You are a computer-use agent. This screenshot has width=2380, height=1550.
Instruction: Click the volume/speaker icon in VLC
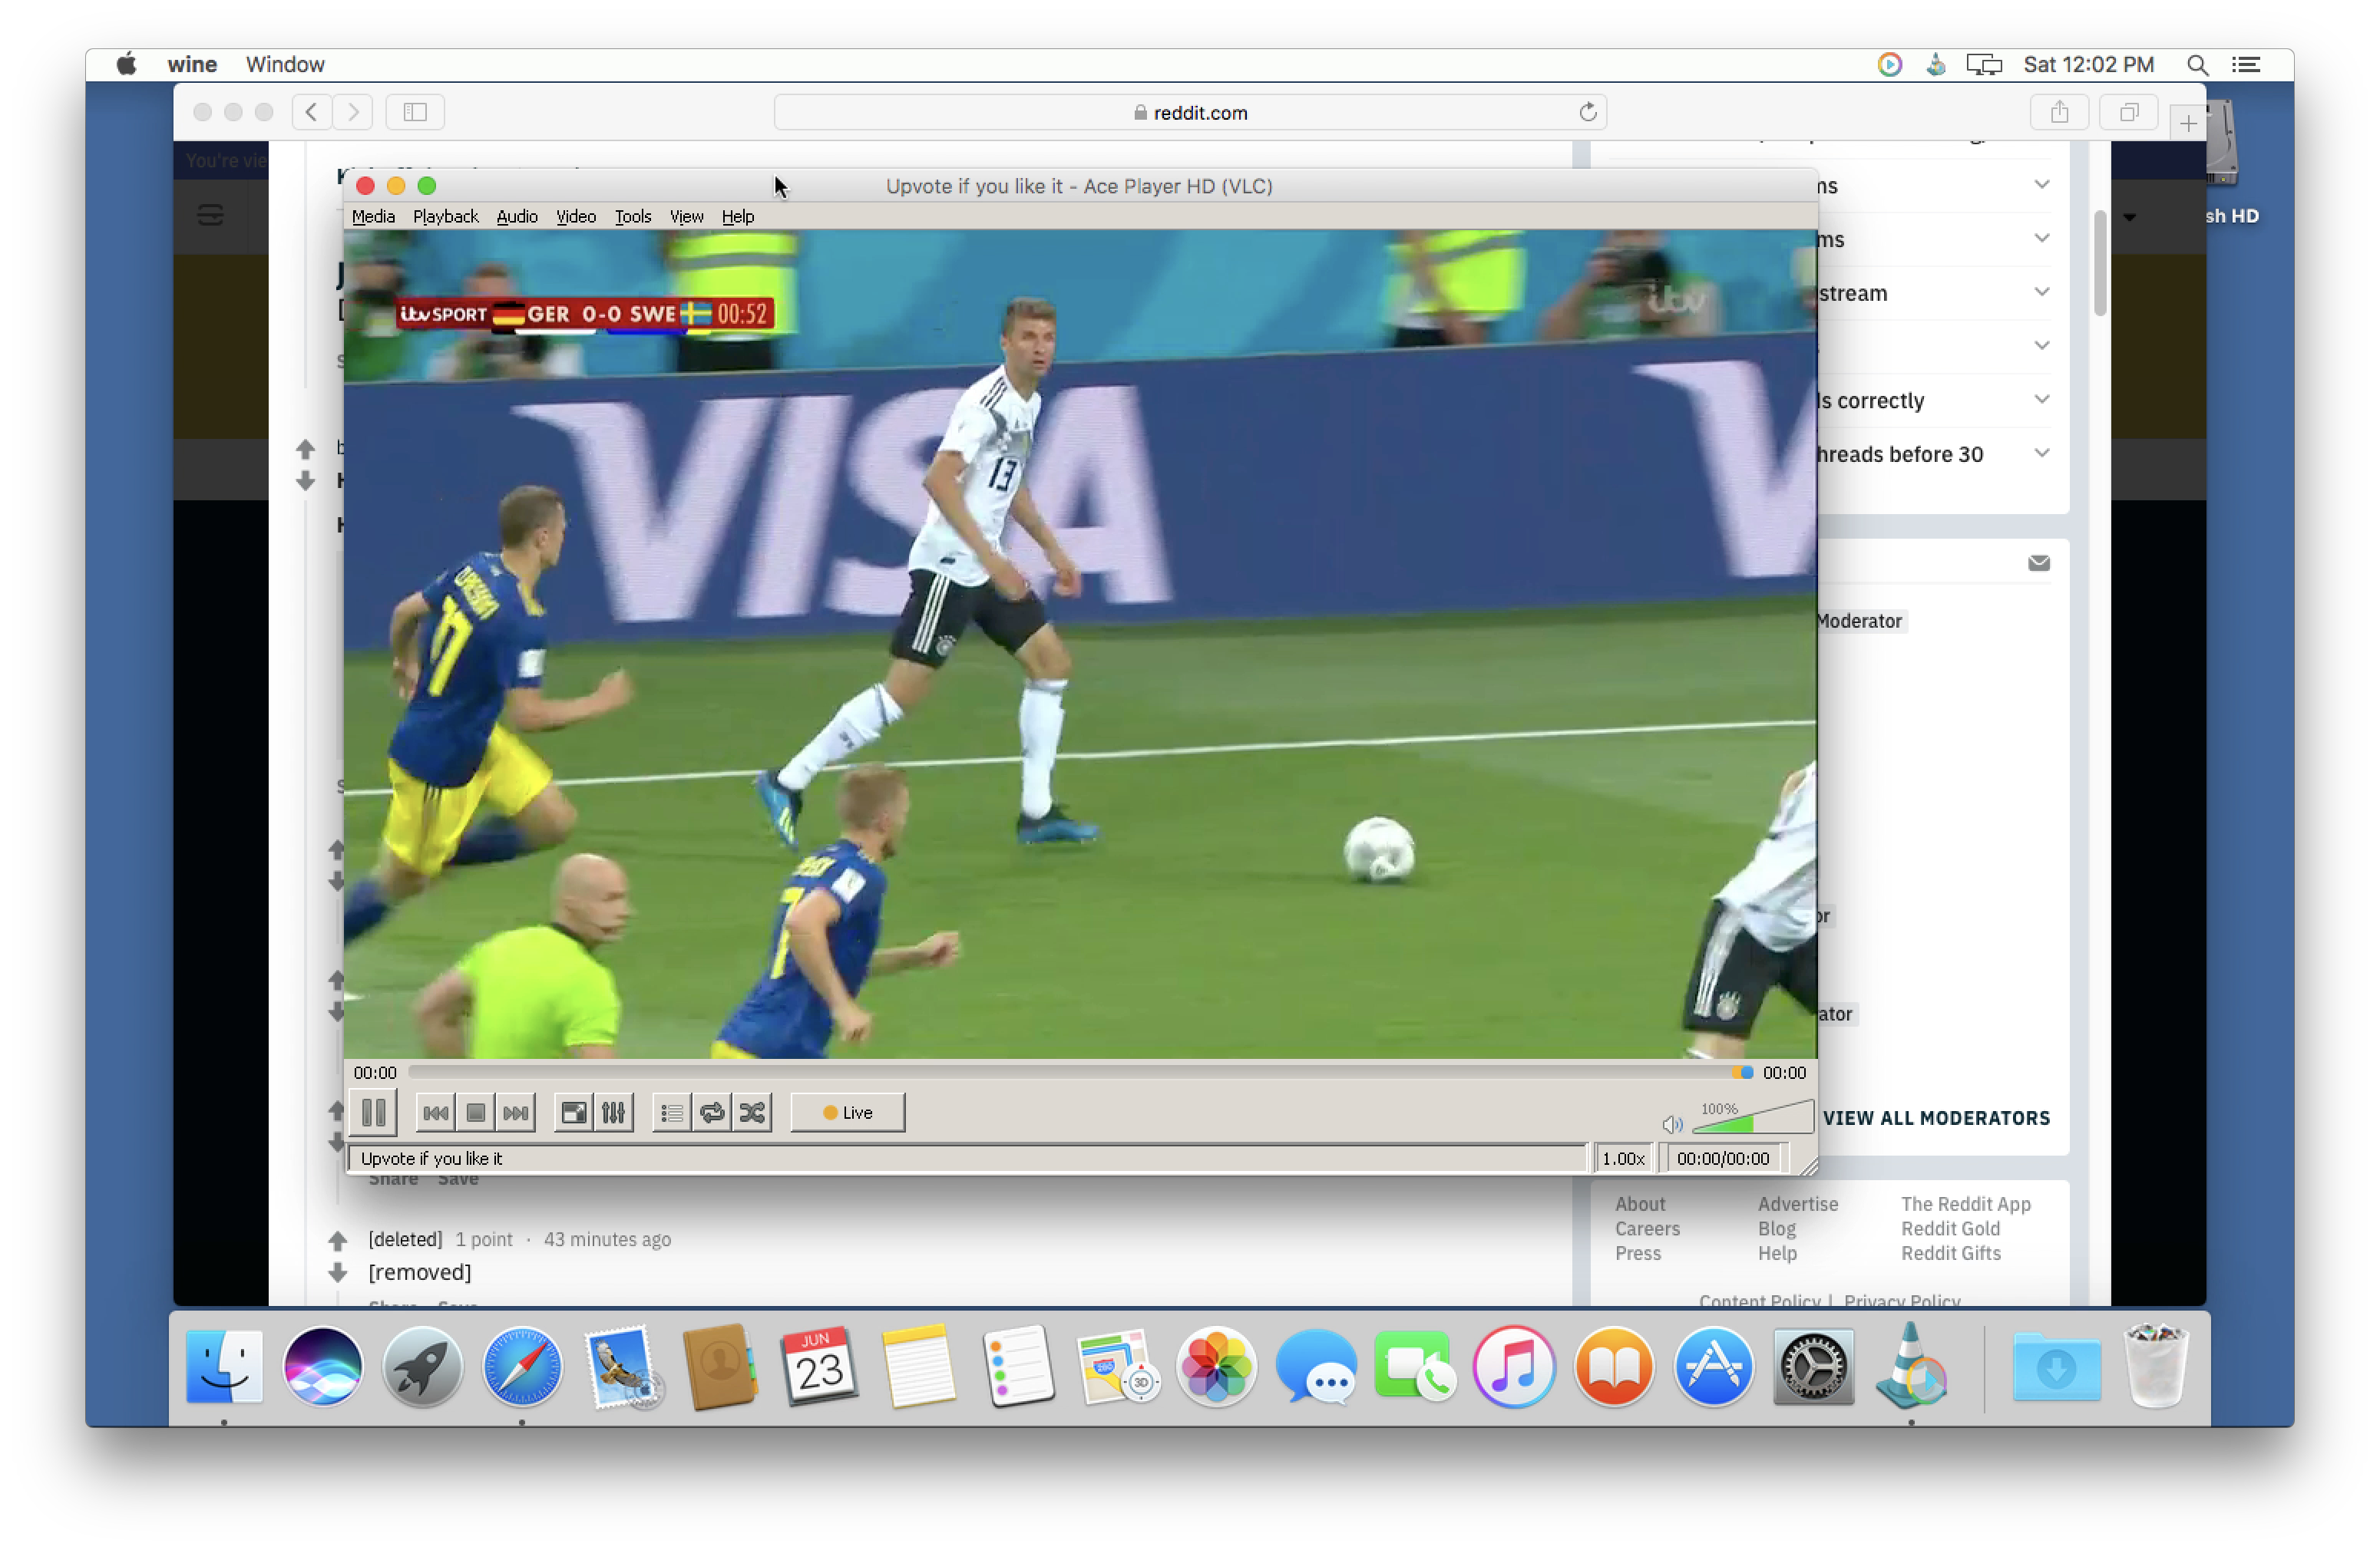point(1671,1123)
